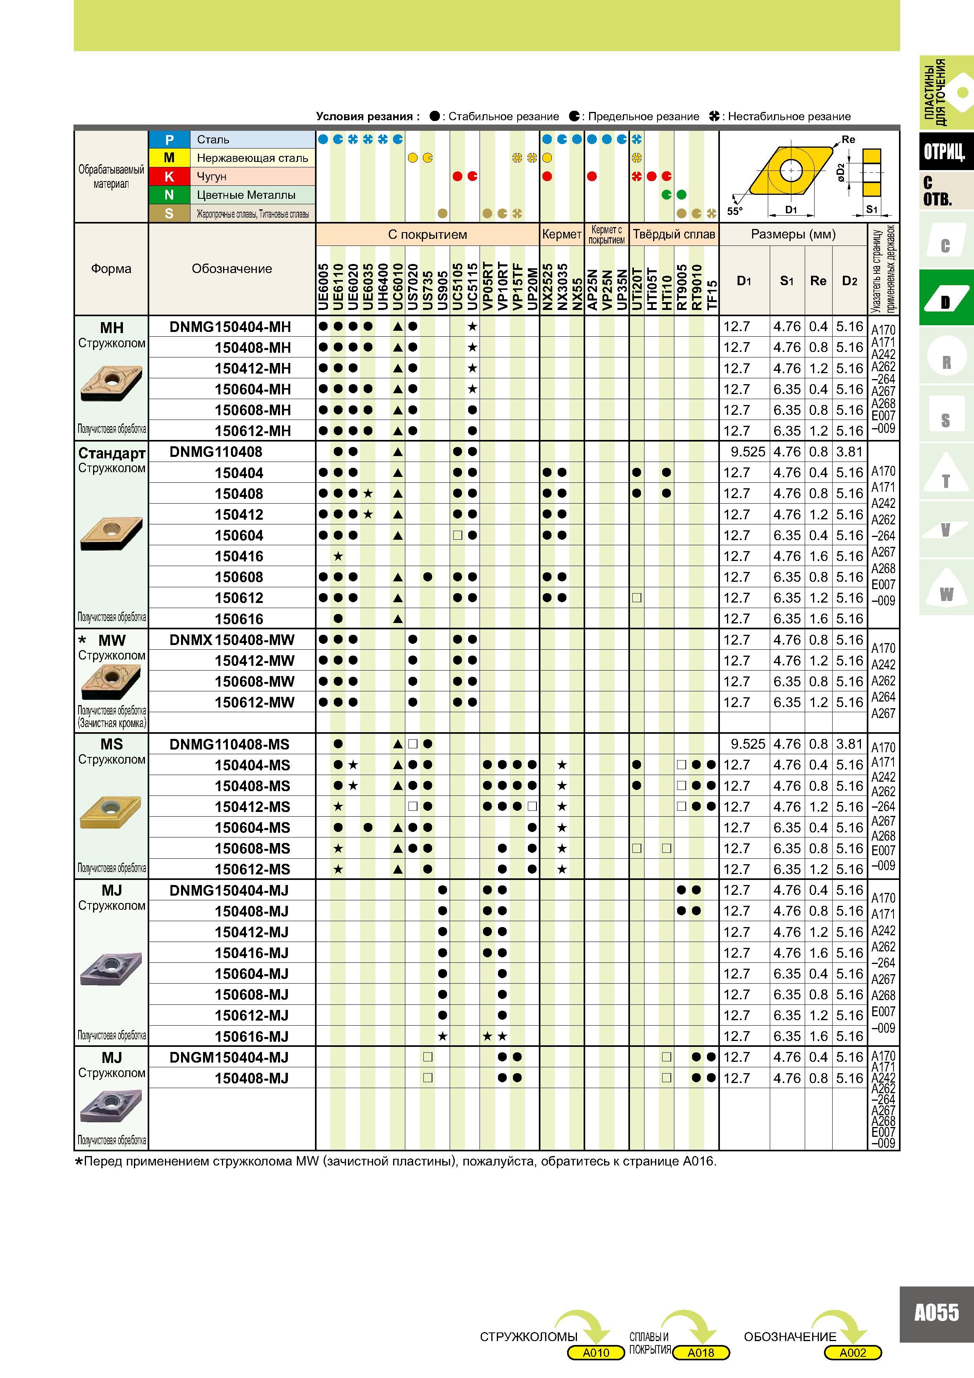Click the MW chipbreaker footnote about page A016
This screenshot has height=1378, width=974.
[395, 1161]
